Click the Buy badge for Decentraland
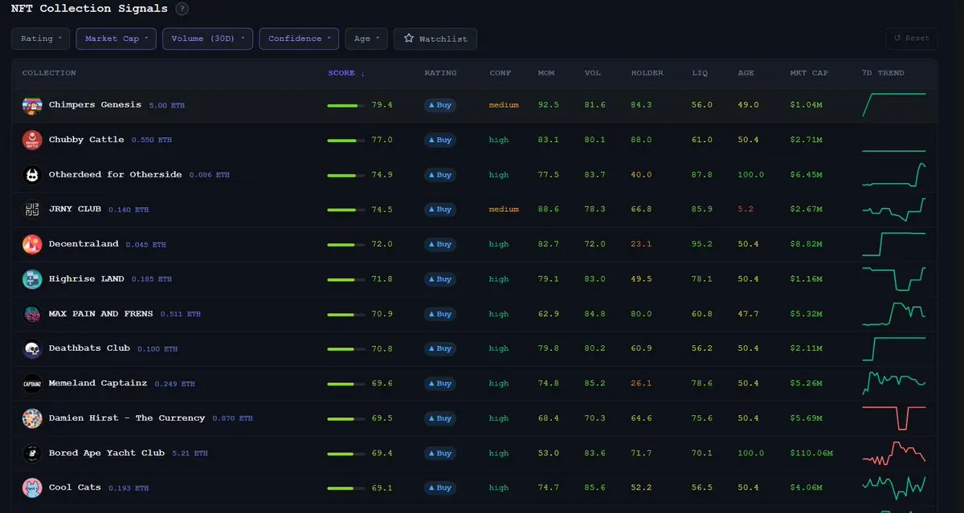The width and height of the screenshot is (964, 513). point(440,244)
